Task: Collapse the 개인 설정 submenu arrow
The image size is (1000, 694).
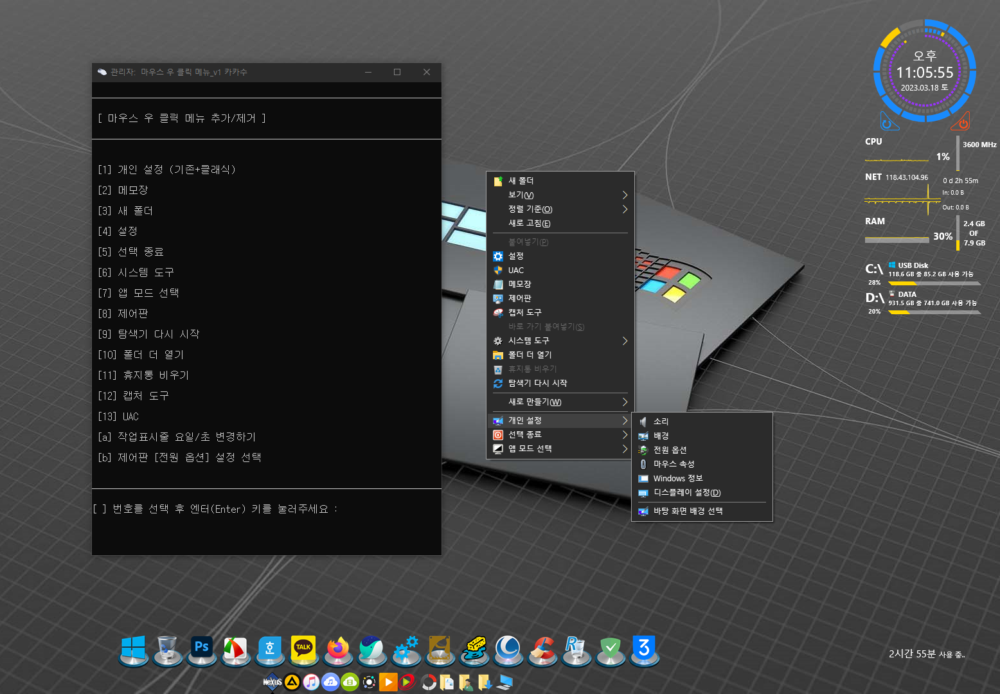Action: coord(625,420)
